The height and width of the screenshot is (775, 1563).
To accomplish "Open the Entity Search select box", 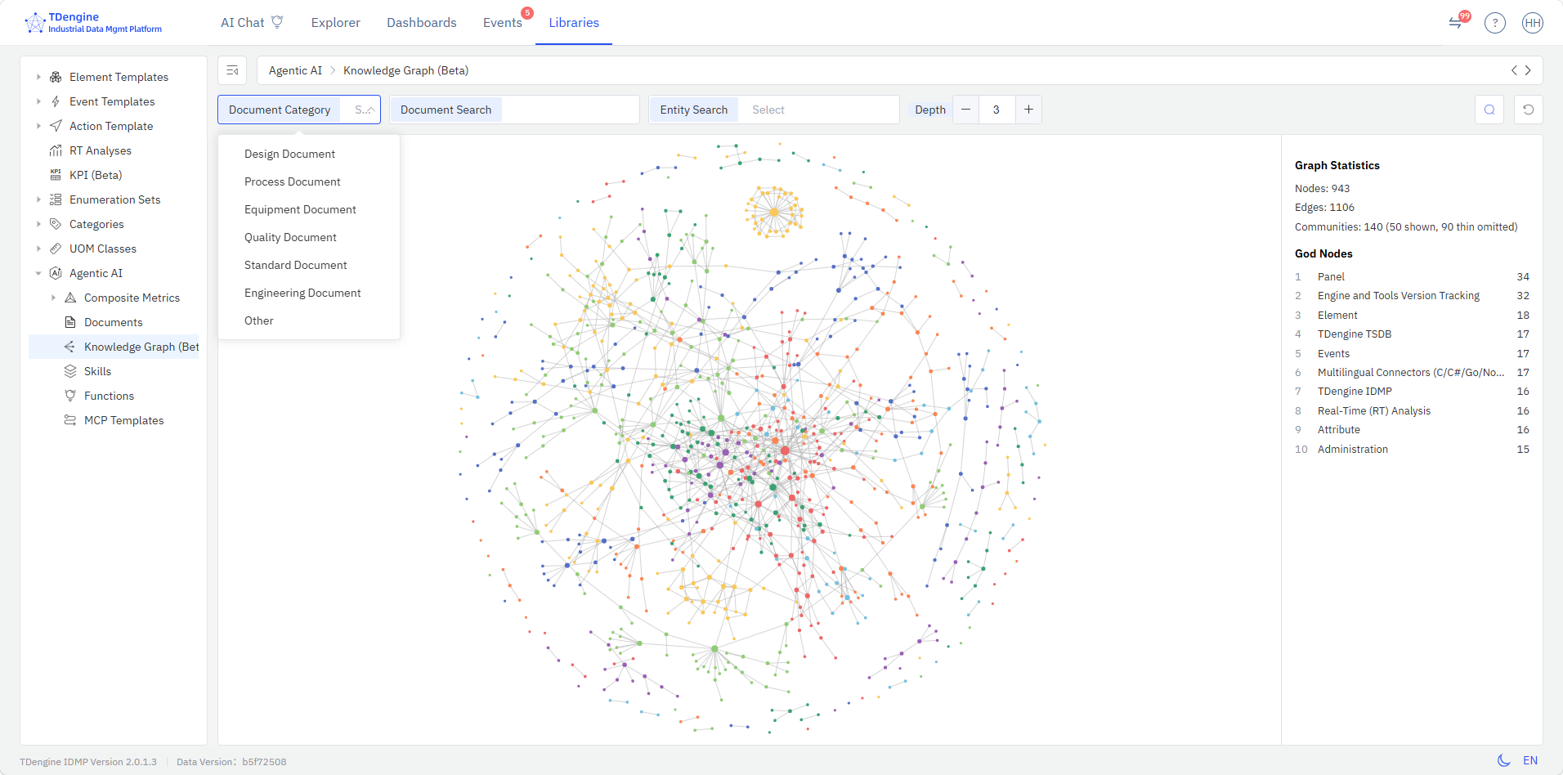I will click(x=818, y=110).
